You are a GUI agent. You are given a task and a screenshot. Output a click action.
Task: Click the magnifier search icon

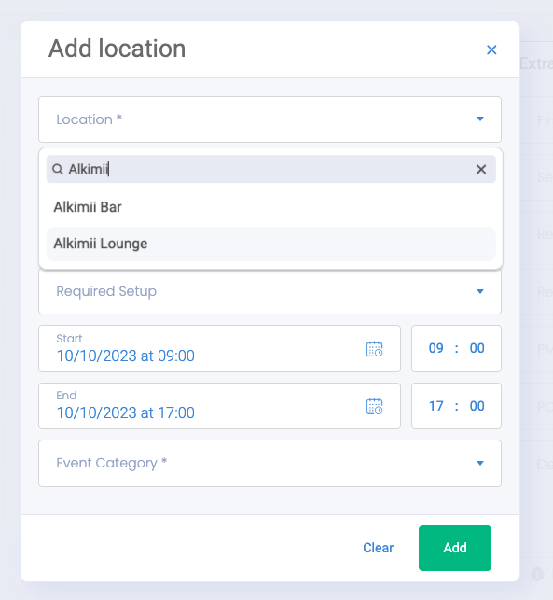58,169
